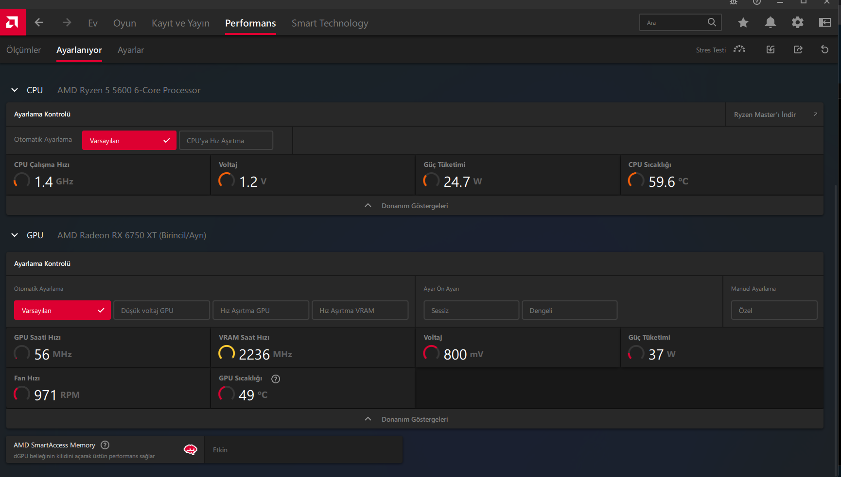Select Özel manual tuning
Image resolution: width=841 pixels, height=477 pixels.
[x=774, y=311]
